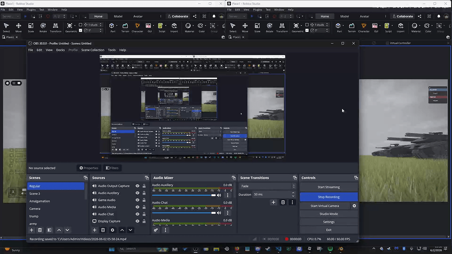Remove the selected scene with the trash icon
The height and width of the screenshot is (254, 452).
coord(40,230)
